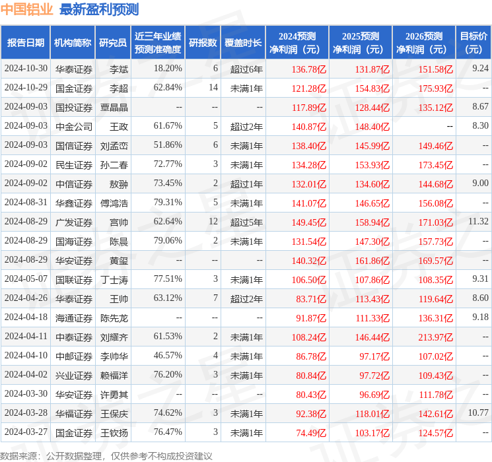Click the 213.97亿 profit forecast
This screenshot has width=492, height=462.
(436, 337)
